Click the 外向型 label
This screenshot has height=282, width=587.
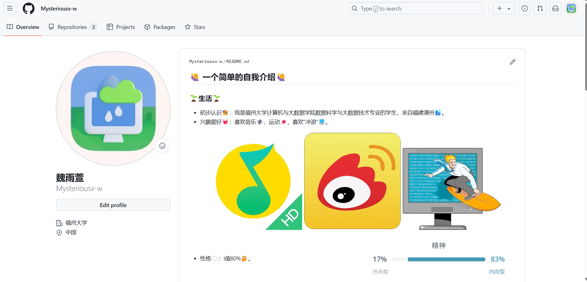coord(381,272)
